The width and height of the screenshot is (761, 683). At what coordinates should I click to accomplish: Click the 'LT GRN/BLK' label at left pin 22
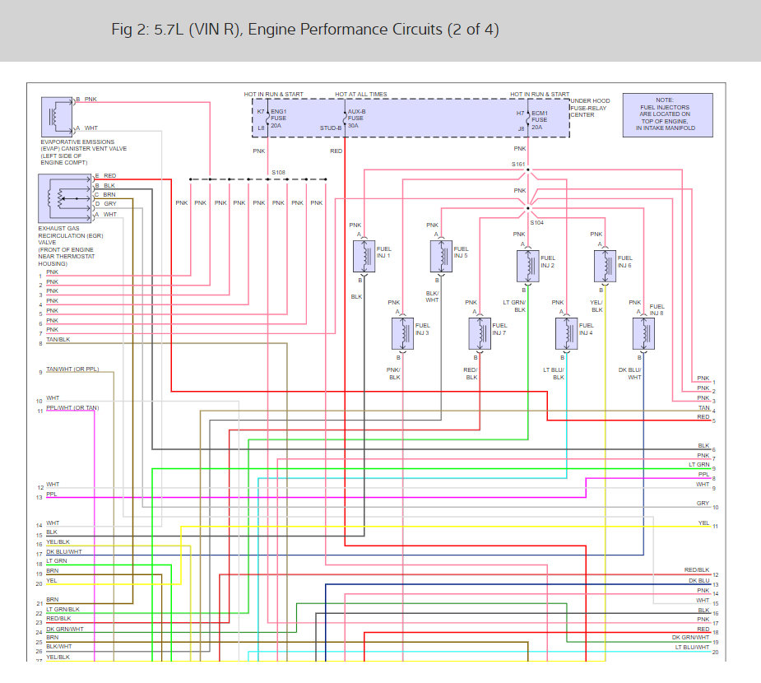(x=63, y=609)
